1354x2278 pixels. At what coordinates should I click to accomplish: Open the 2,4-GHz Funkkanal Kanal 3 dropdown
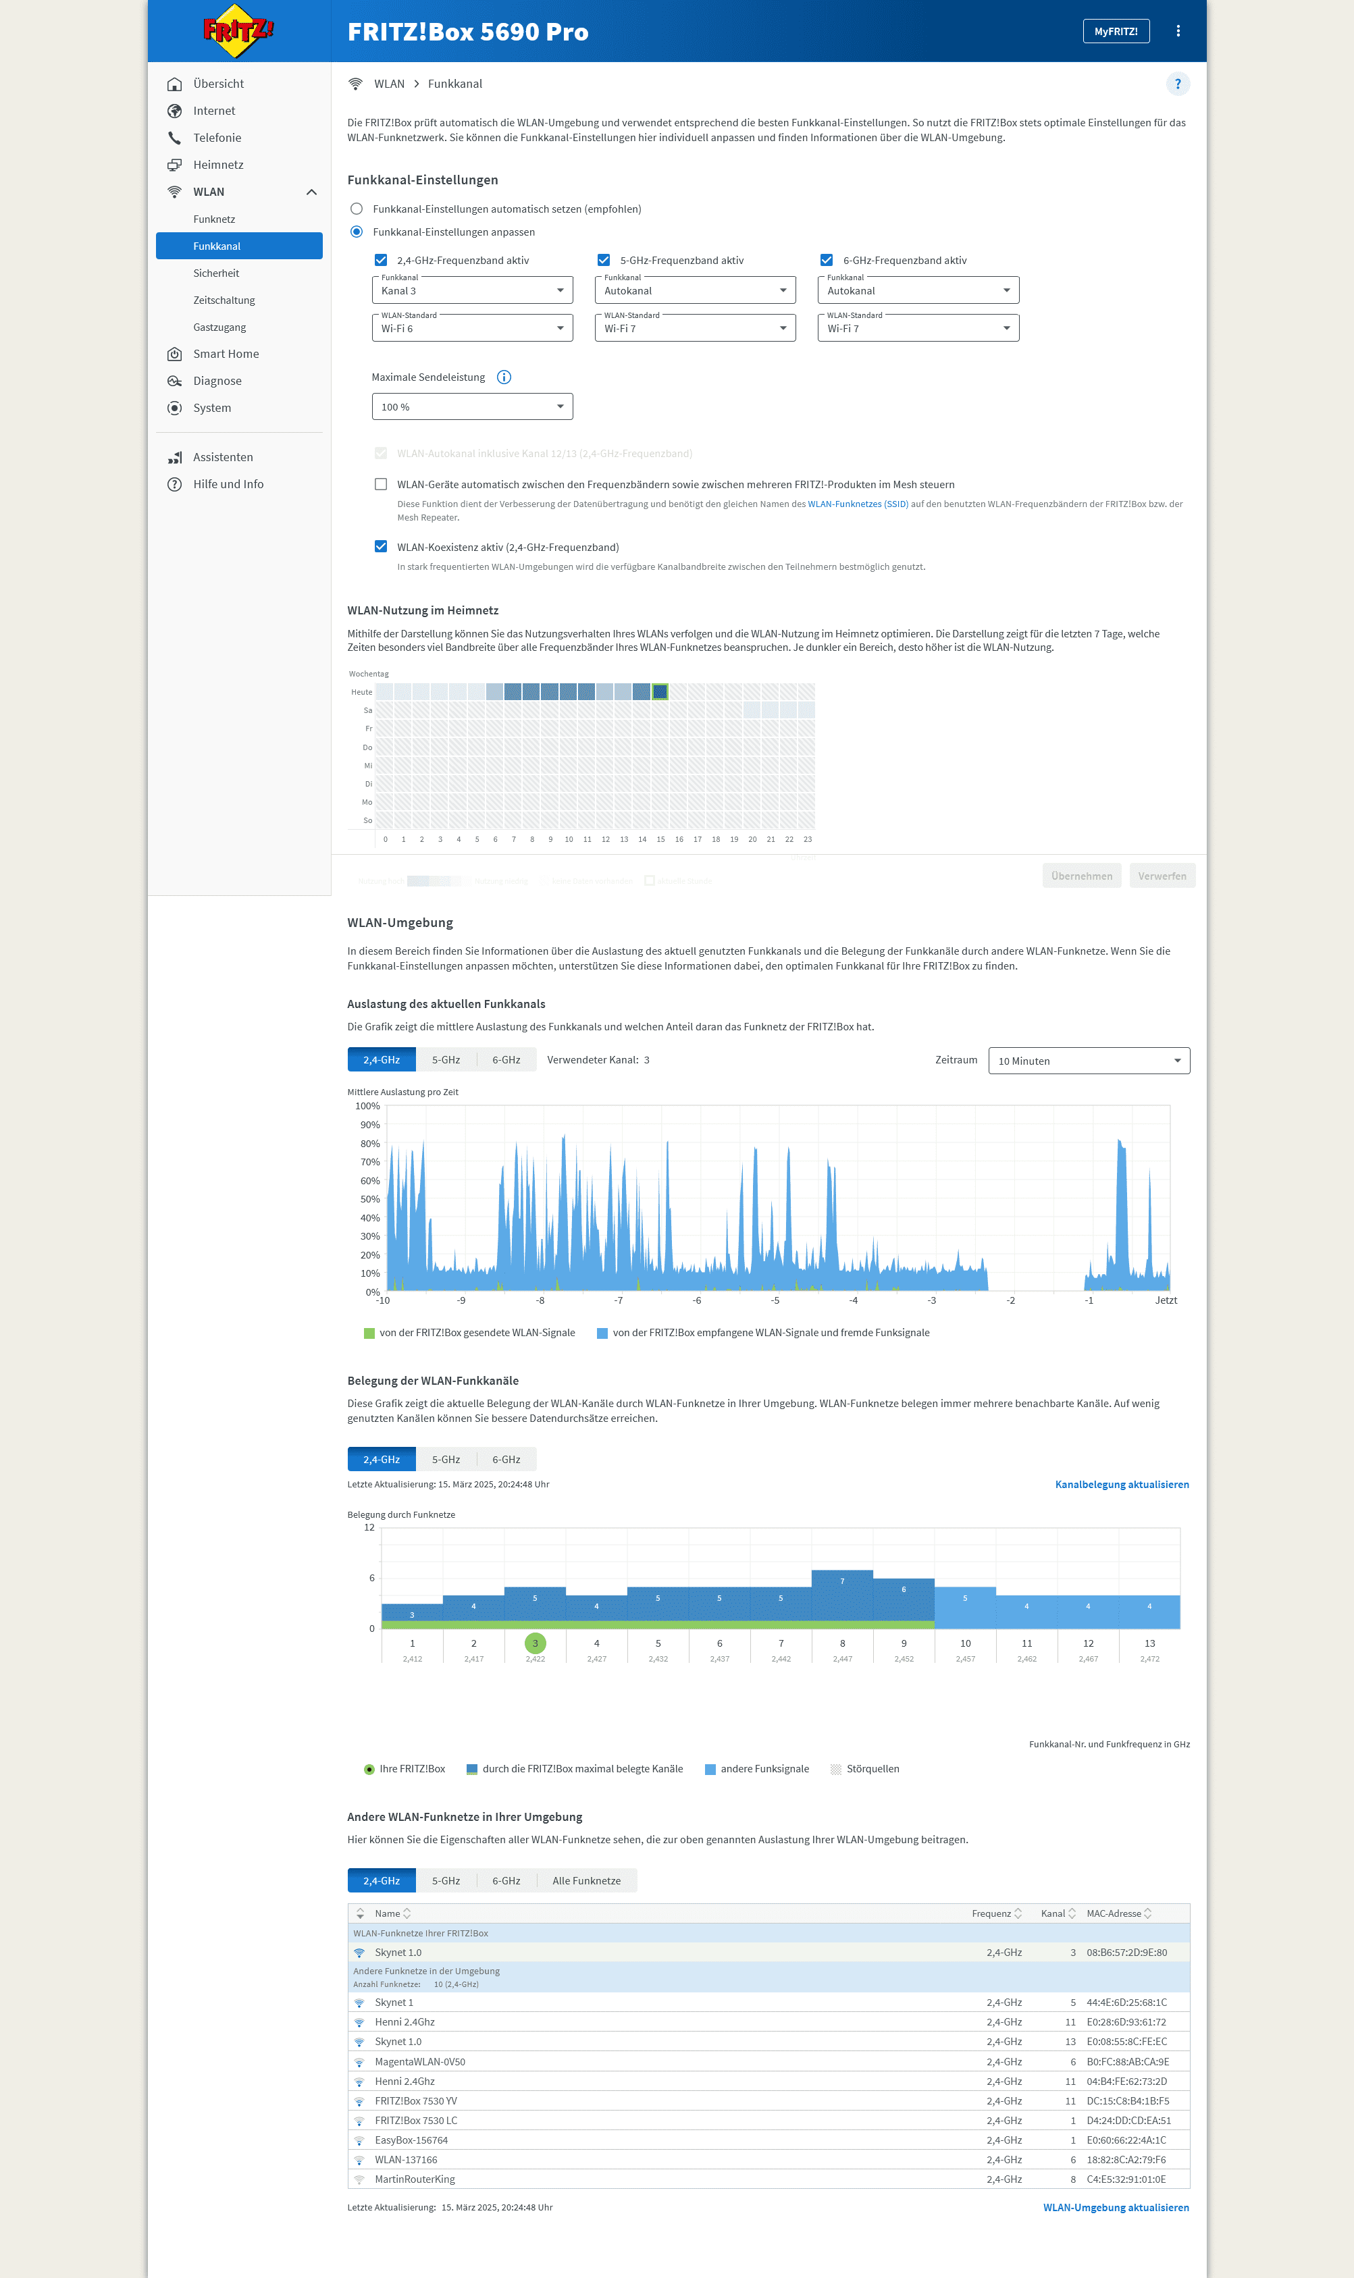(472, 291)
